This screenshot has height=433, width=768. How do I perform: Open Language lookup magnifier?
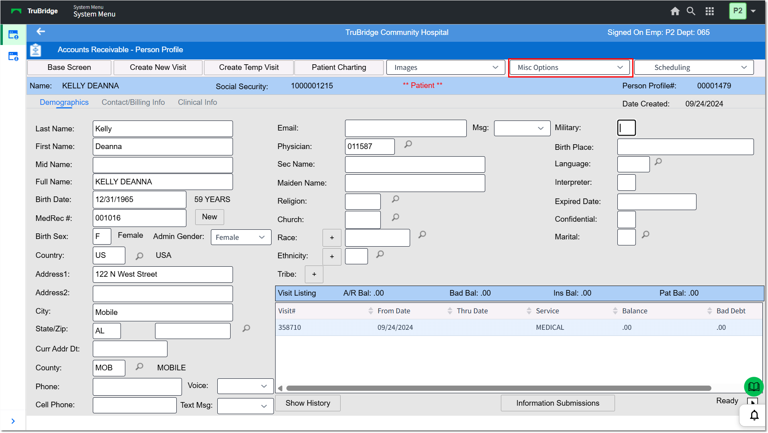pos(658,161)
